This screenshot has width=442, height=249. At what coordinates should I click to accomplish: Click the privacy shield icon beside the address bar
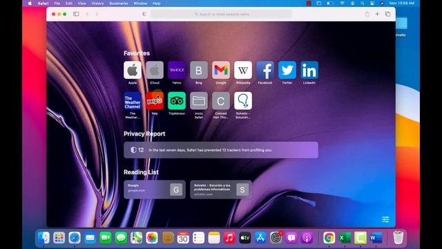[x=144, y=14]
